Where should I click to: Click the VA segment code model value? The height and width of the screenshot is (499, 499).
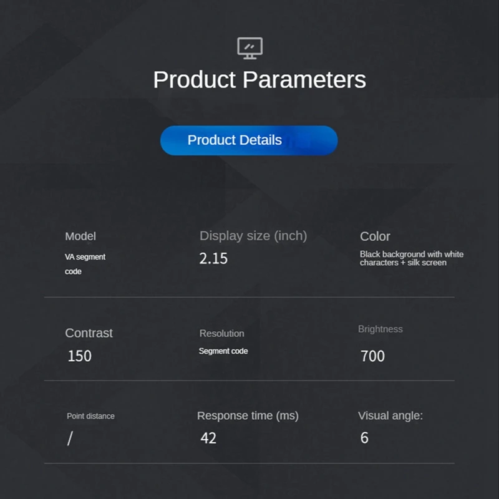85,264
